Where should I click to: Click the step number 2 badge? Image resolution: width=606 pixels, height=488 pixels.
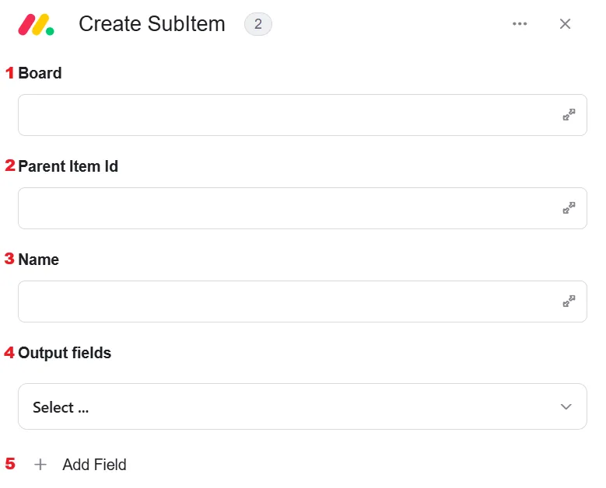pos(257,24)
